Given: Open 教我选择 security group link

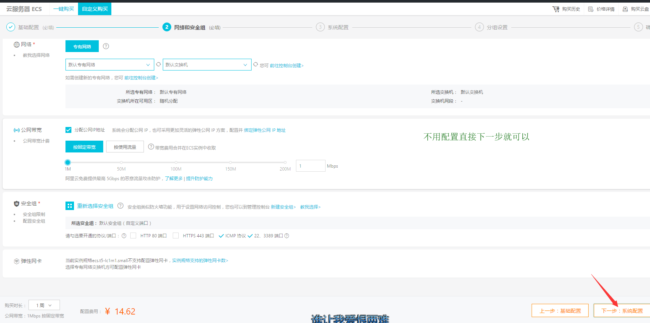Looking at the screenshot, I should pos(310,207).
